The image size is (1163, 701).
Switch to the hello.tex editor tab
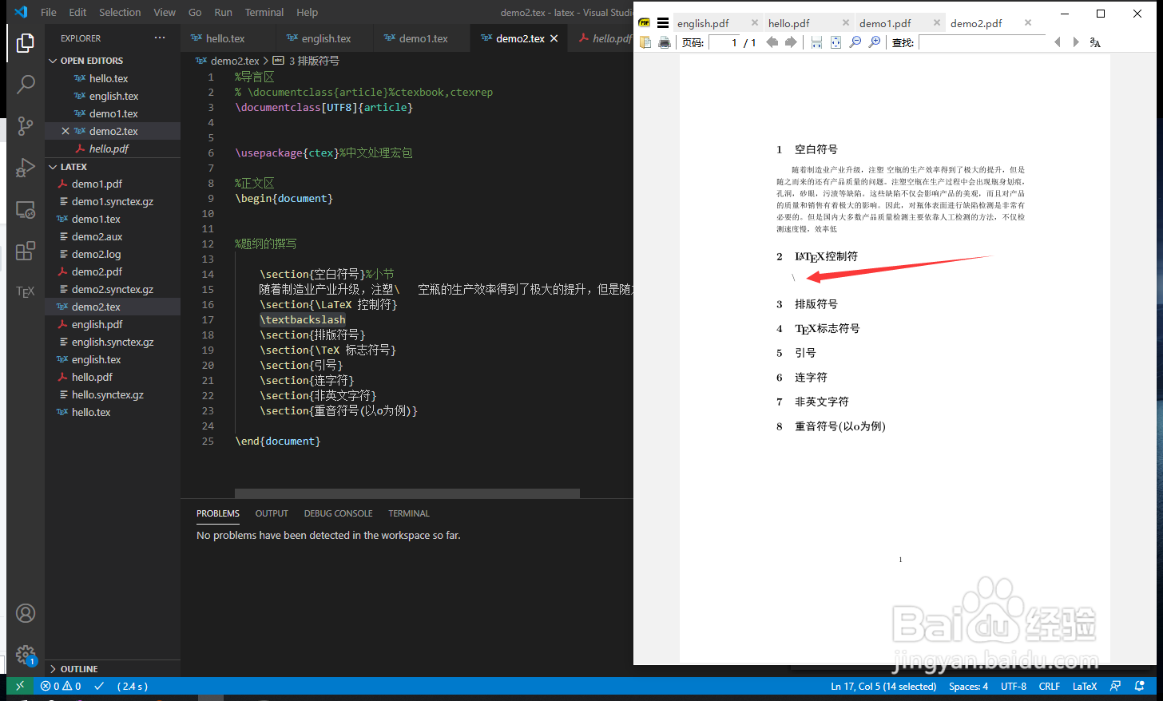coord(226,38)
